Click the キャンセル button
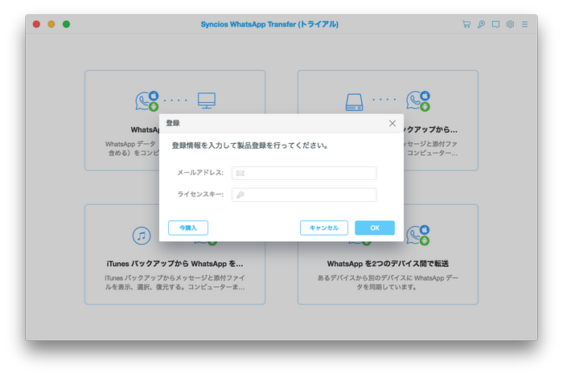 [324, 227]
